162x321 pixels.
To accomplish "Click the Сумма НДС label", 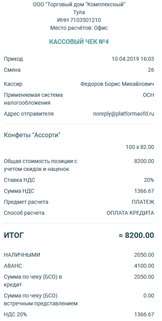I will [x=19, y=191].
